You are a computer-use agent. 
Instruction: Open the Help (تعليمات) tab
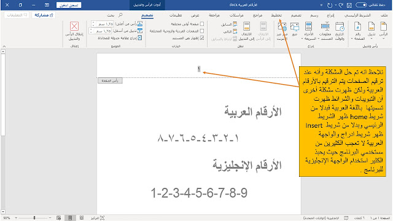click(x=176, y=15)
